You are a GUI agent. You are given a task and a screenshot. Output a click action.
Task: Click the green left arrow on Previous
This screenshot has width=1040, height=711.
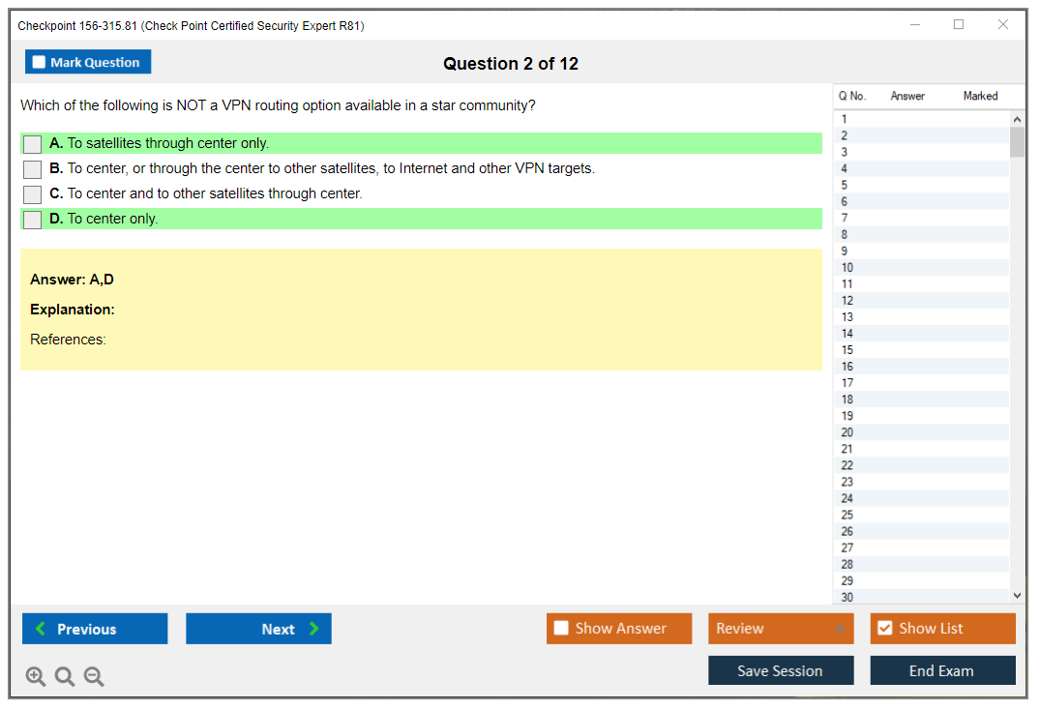pyautogui.click(x=40, y=629)
